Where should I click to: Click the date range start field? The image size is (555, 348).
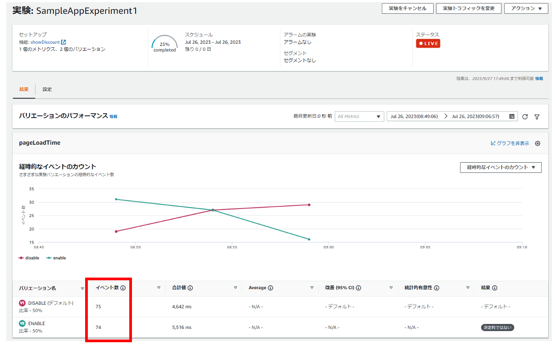414,116
